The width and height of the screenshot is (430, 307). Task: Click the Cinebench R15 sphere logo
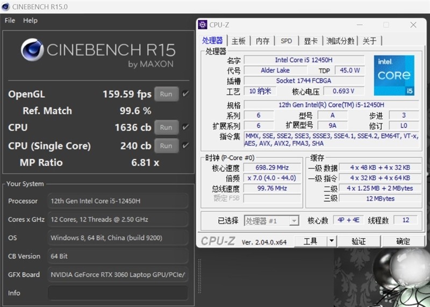tap(32, 50)
